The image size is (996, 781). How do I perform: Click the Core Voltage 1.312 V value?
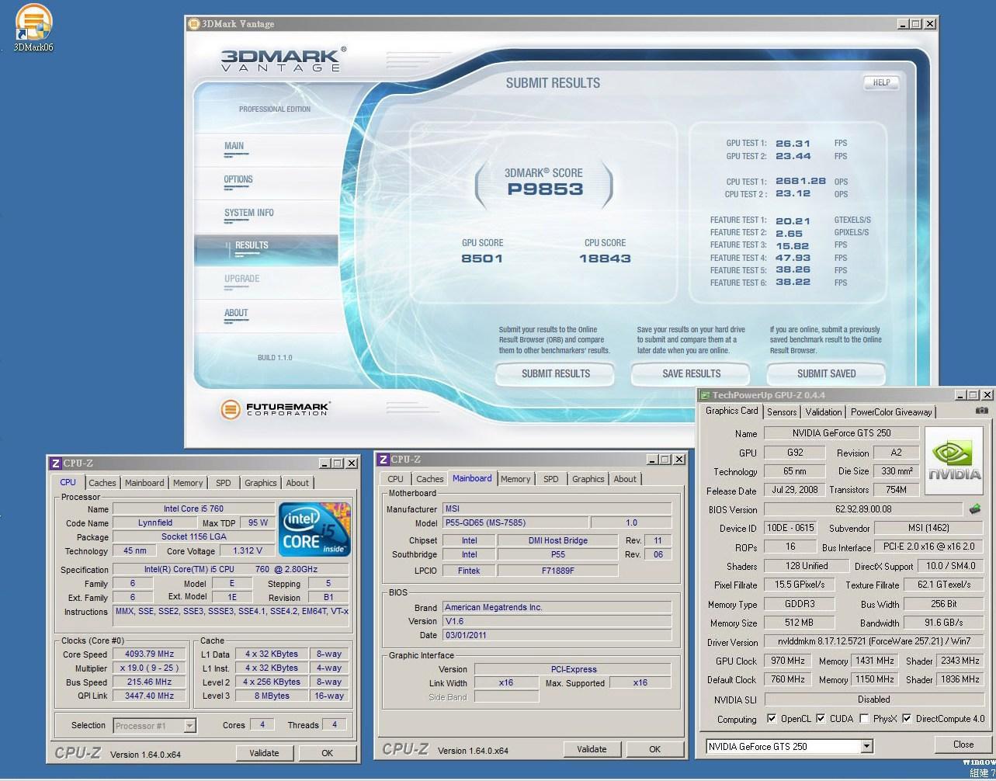(x=248, y=551)
